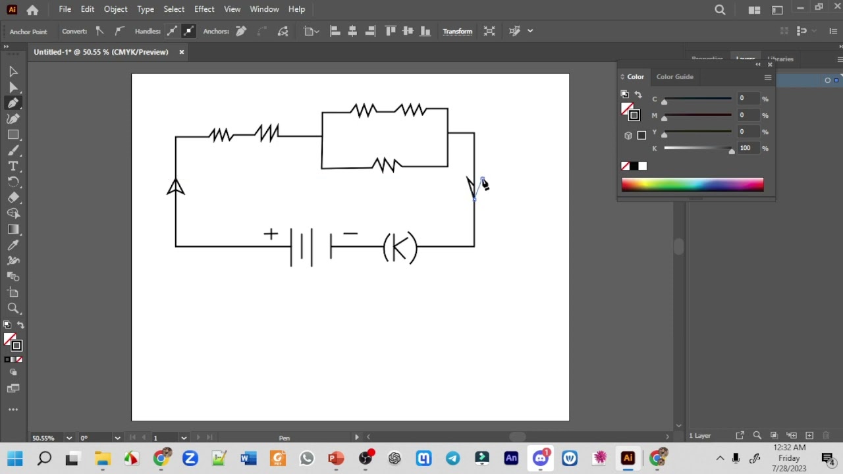Open the Window menu
This screenshot has height=474, width=843.
tap(264, 9)
